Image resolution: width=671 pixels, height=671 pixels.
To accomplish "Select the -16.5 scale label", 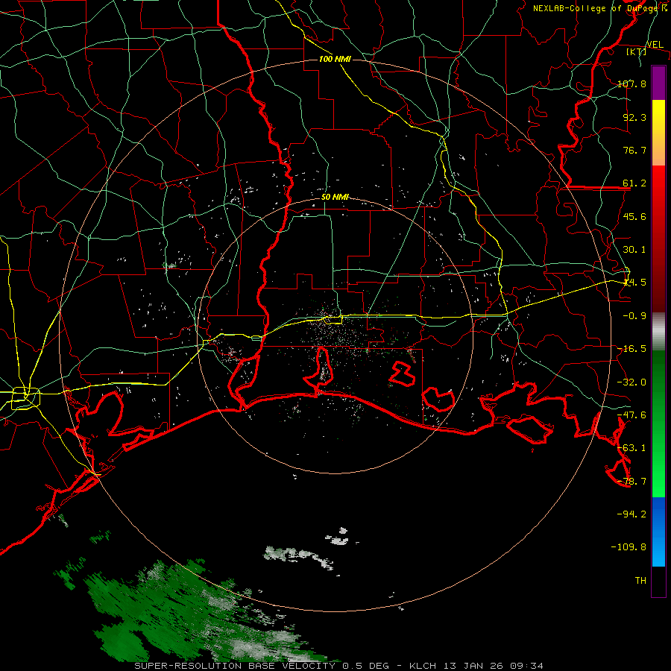I will (631, 349).
